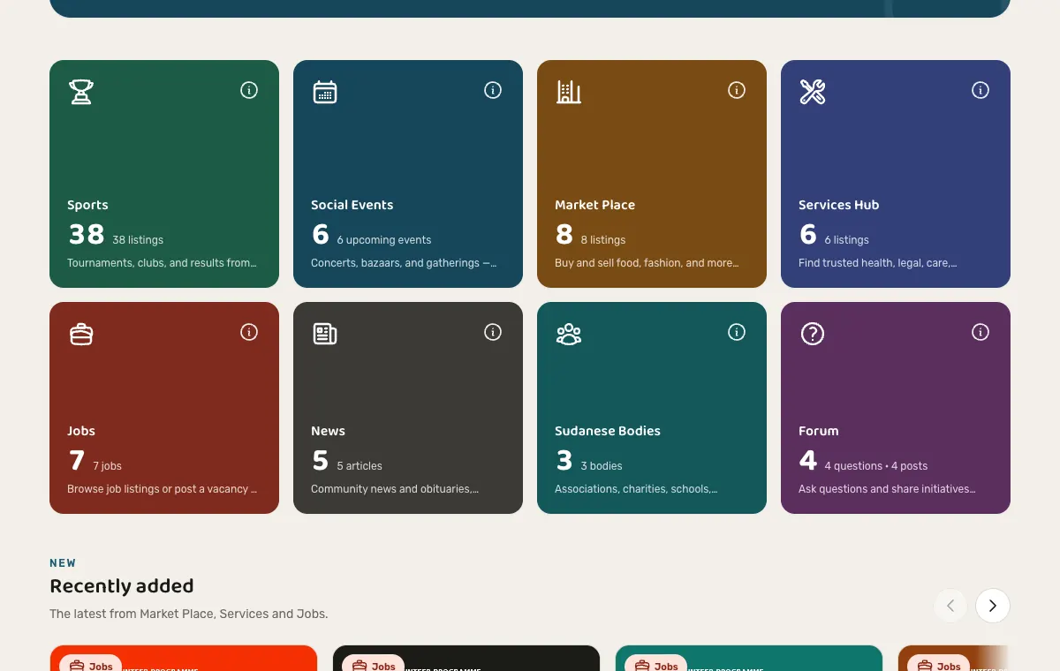
Task: Click '4 questions • 4 posts' text
Action: click(876, 466)
